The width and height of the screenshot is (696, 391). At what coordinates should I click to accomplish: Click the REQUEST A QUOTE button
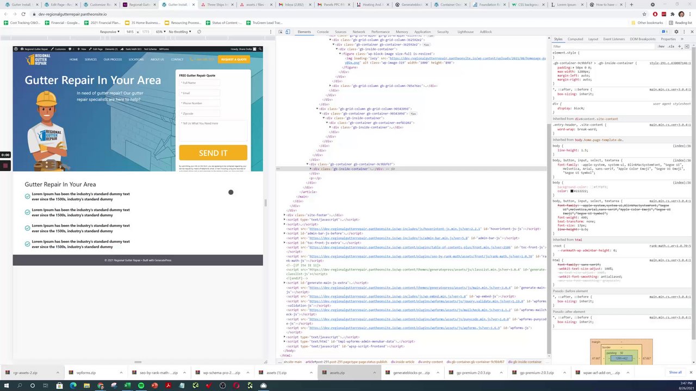pyautogui.click(x=234, y=59)
